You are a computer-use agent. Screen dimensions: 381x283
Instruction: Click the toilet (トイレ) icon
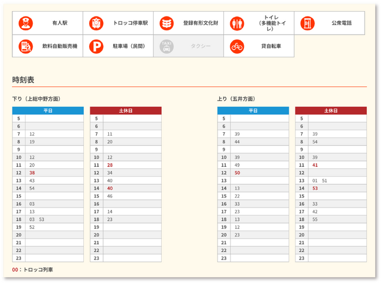point(237,23)
